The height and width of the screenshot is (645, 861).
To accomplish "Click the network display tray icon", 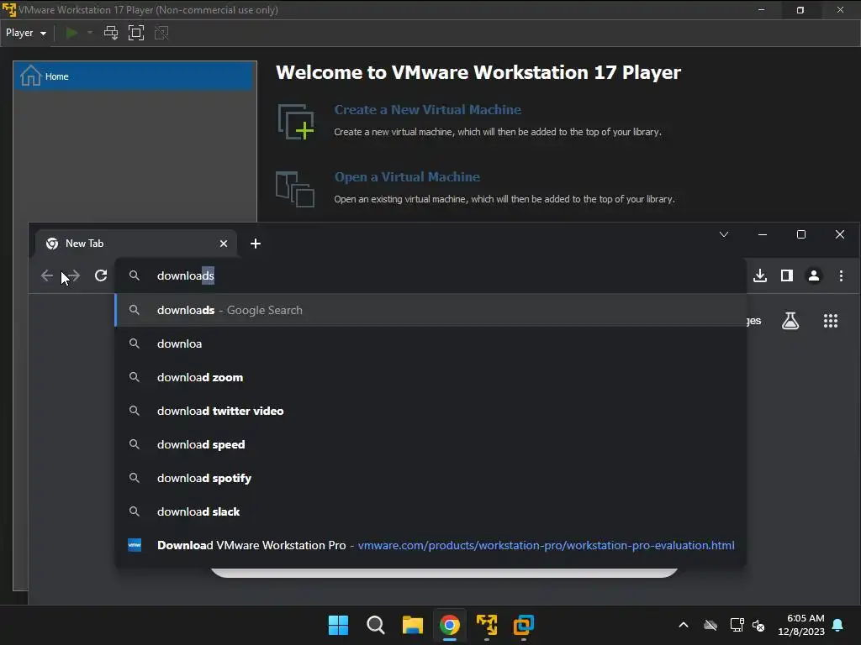I will click(x=737, y=625).
